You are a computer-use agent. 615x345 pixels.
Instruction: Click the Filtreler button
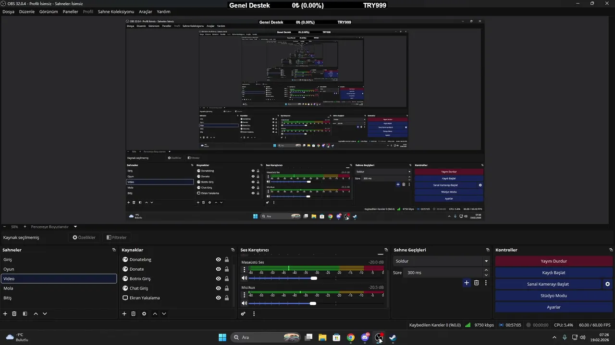(117, 237)
